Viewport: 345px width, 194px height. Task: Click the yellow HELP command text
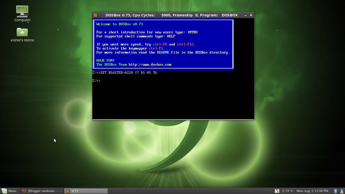click(x=171, y=36)
